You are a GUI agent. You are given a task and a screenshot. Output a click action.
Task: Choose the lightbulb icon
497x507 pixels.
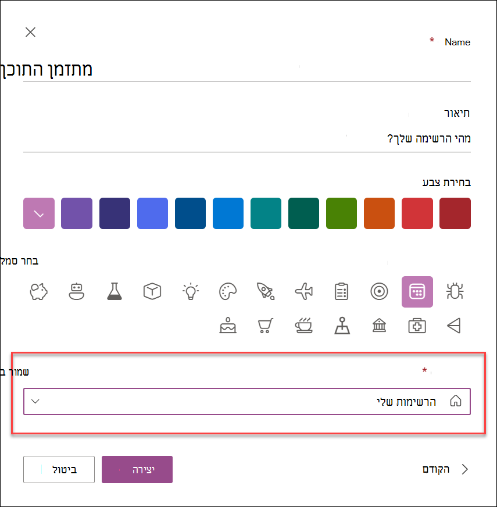tap(191, 292)
